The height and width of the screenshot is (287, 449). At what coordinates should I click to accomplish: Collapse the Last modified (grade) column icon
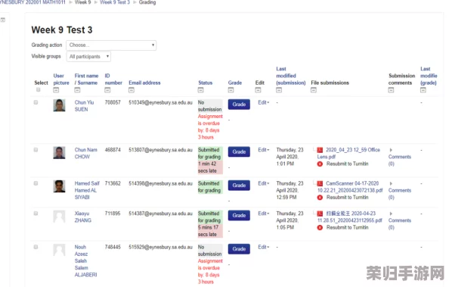point(423,90)
